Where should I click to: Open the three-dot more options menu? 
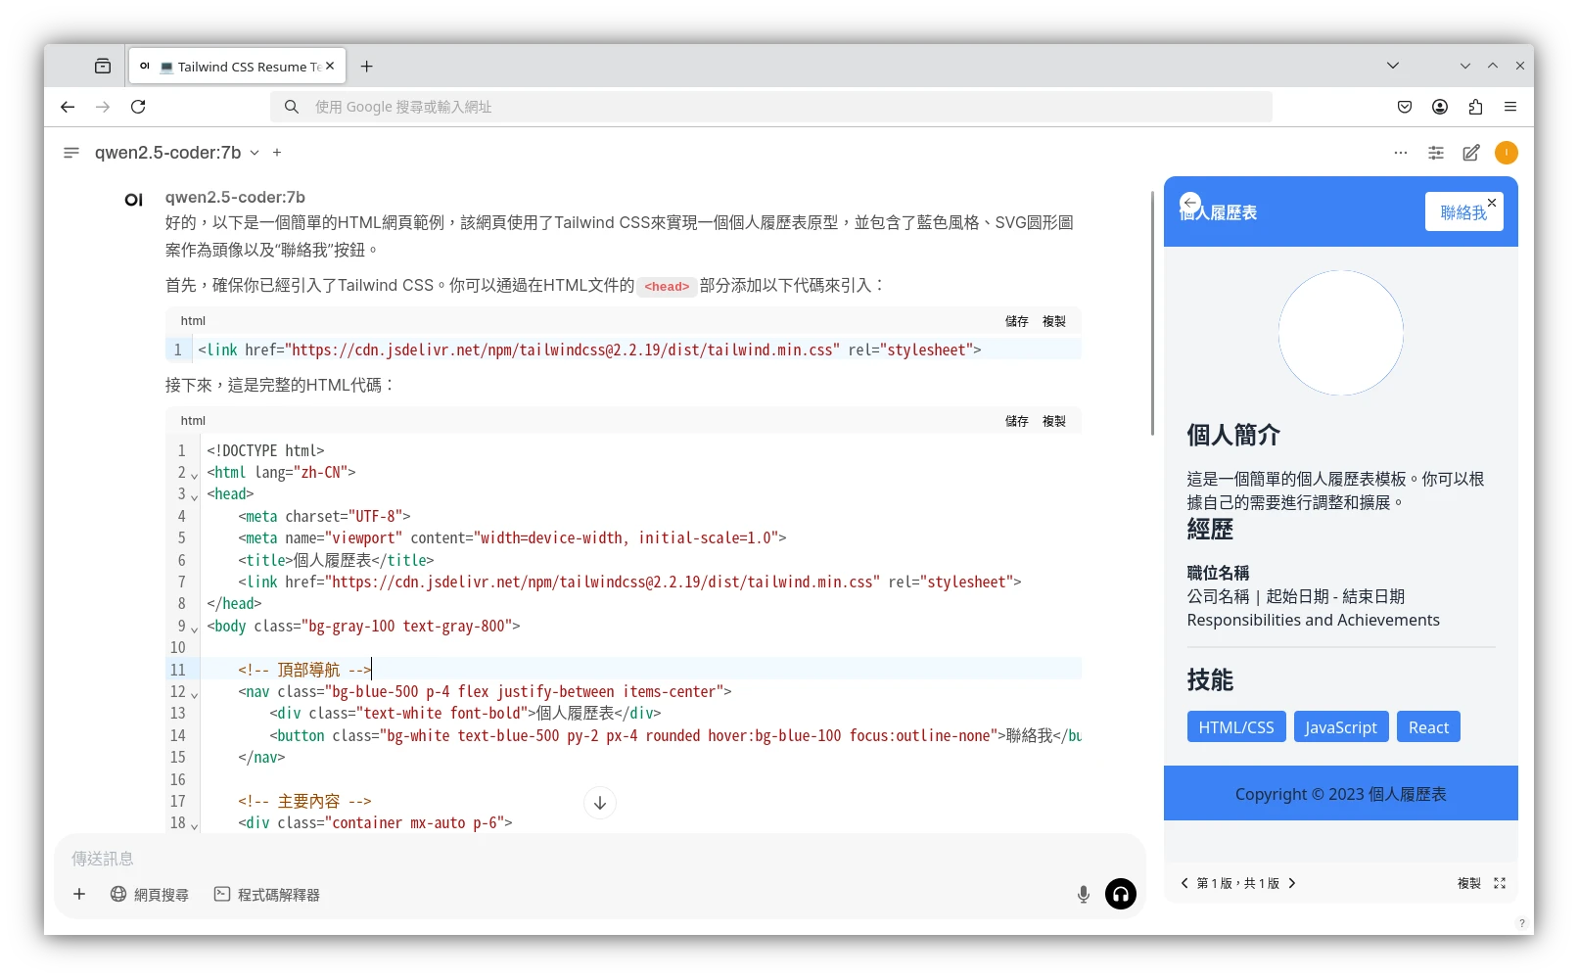point(1400,153)
